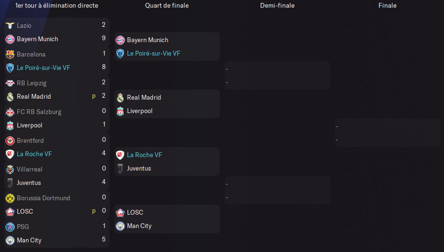444x252 pixels.
Task: Click Man City crest in quarter-final
Action: [120, 226]
